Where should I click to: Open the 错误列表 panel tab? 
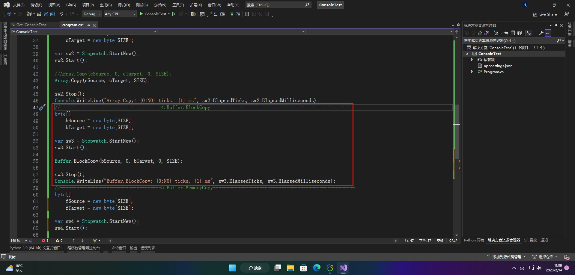coord(148,248)
